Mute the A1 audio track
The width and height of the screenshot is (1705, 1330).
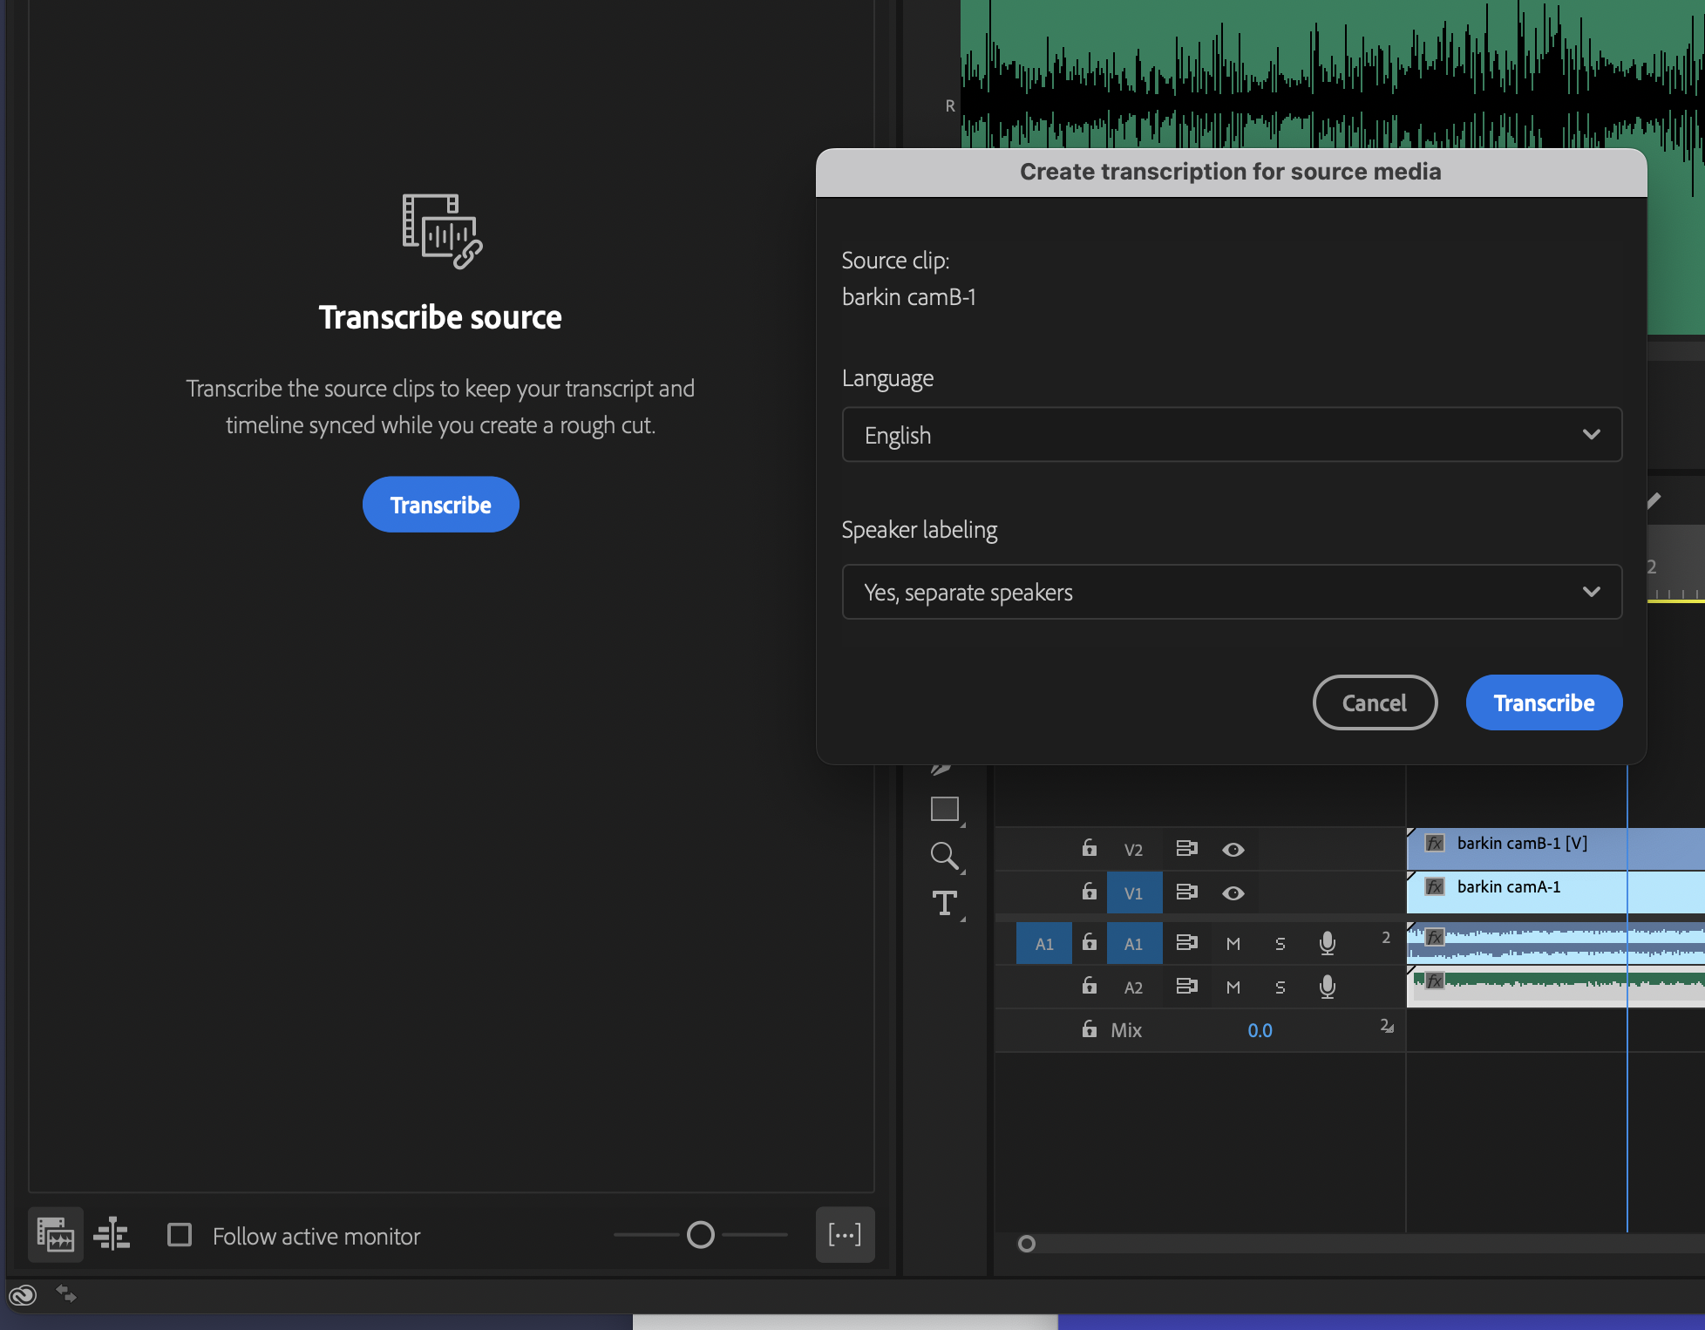[1233, 943]
